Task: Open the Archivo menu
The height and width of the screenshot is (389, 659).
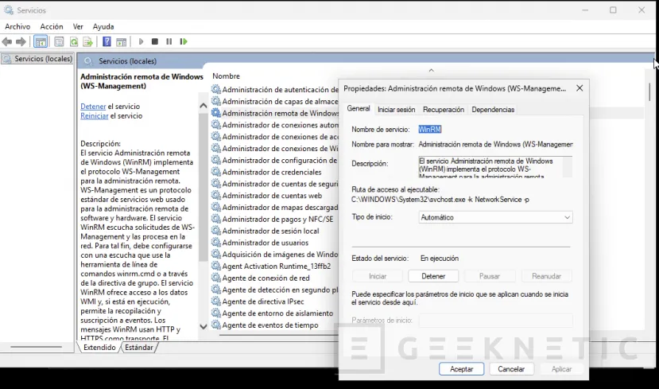Action: (x=17, y=26)
